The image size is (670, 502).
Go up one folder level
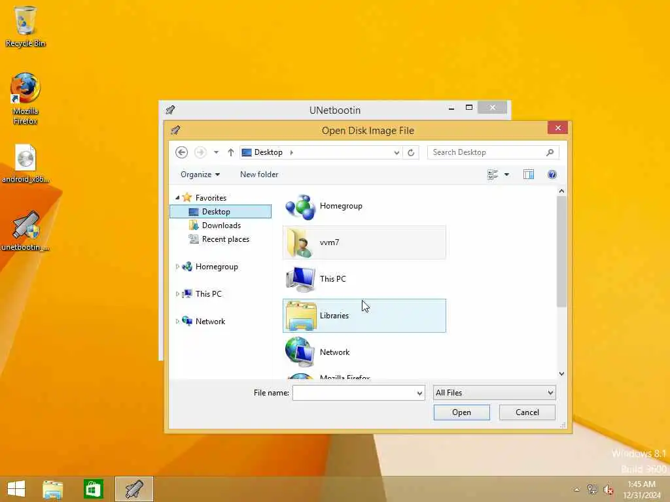(x=231, y=152)
